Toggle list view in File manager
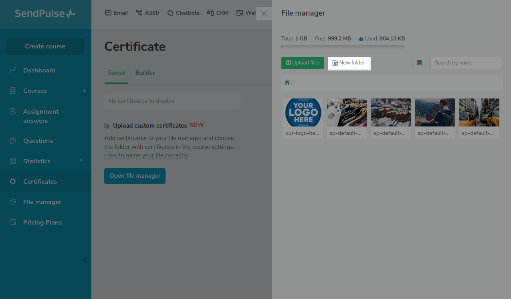The image size is (511, 299). (x=419, y=63)
